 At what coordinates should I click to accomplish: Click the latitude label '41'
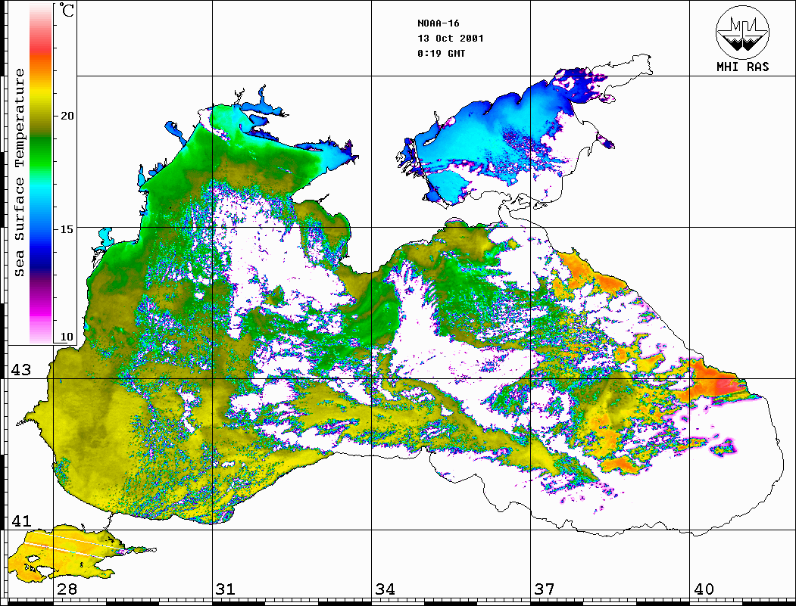20,521
